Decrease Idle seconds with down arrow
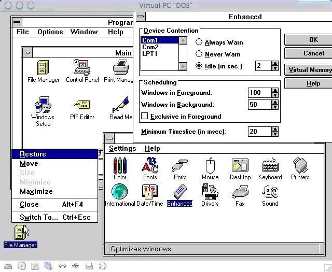Screen dimensions: 332x272 pos(275,68)
